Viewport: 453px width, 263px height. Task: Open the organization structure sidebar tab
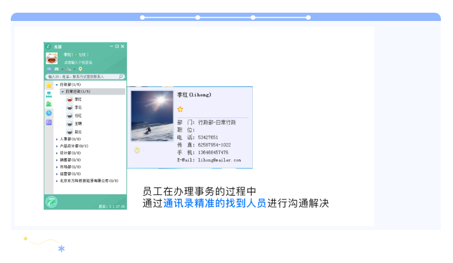[49, 95]
